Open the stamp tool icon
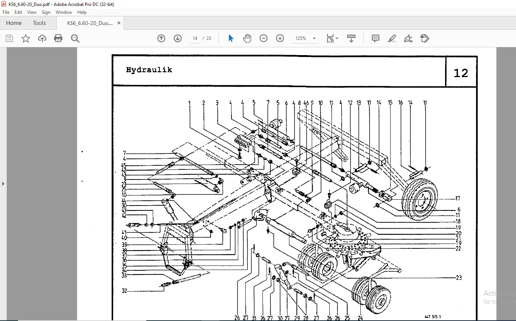This screenshot has width=516, height=321. coord(425,38)
